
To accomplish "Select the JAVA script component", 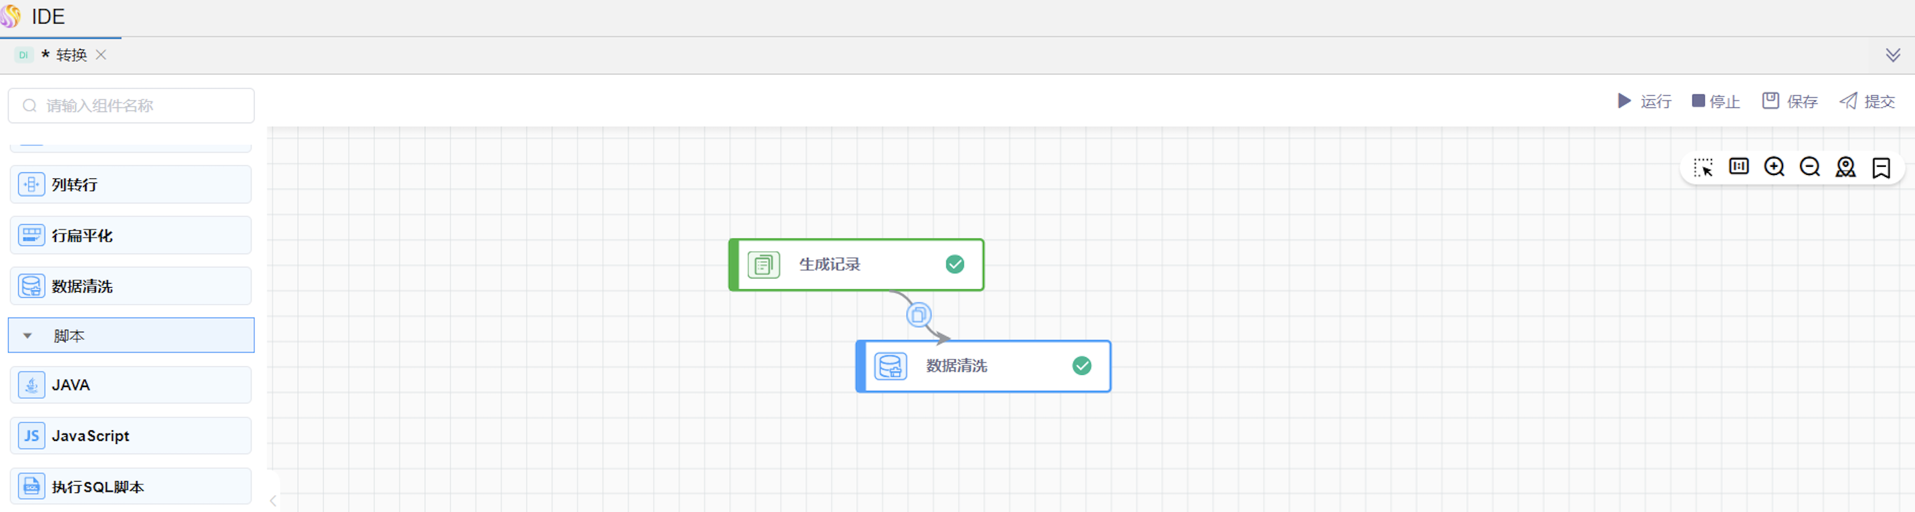I will pos(131,385).
